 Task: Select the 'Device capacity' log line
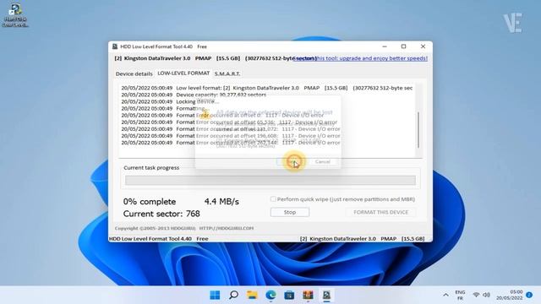[194, 95]
